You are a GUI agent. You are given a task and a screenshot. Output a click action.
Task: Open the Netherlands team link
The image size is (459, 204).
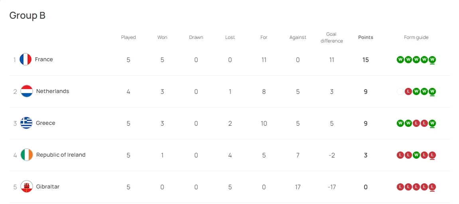point(53,91)
